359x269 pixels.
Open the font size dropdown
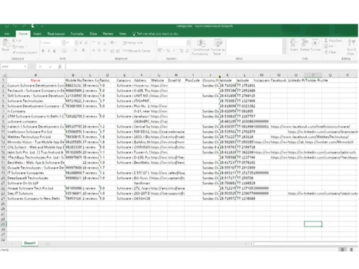tap(76, 43)
